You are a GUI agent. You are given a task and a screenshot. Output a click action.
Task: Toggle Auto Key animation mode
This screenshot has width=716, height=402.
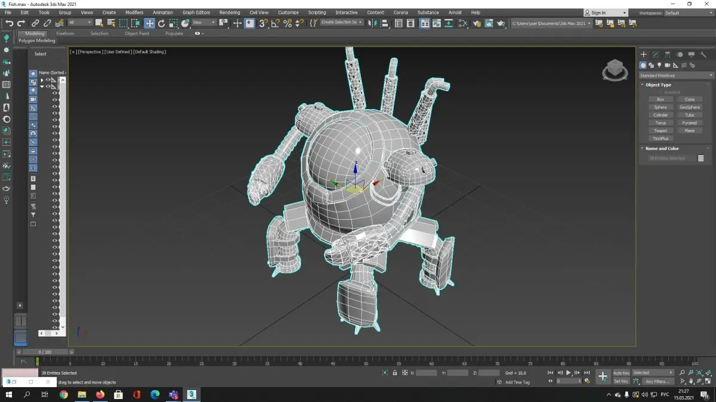pos(621,373)
